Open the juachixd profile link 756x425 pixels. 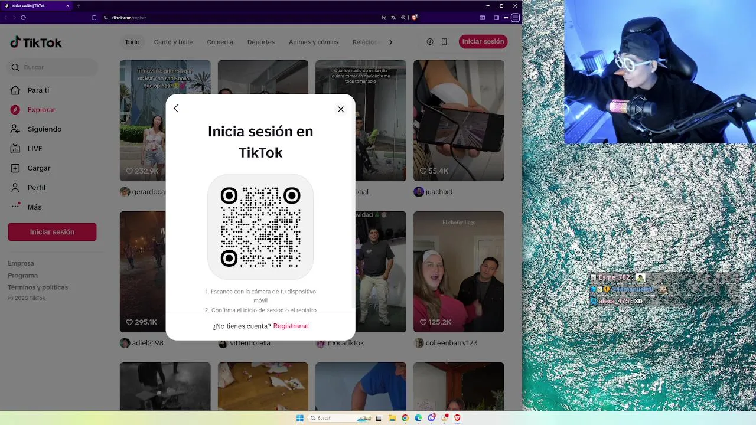pyautogui.click(x=439, y=192)
